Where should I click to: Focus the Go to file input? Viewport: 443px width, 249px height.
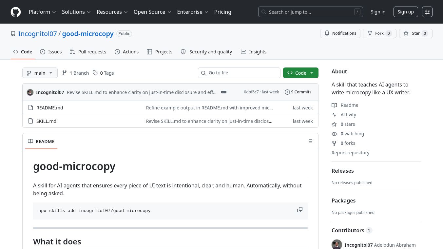[239, 73]
